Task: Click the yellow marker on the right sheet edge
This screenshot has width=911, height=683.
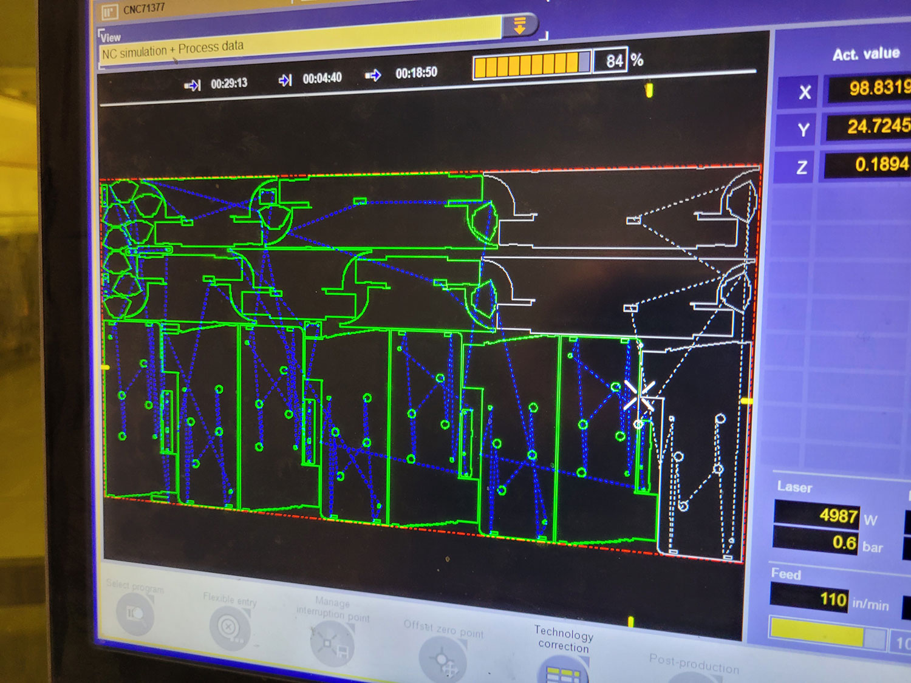Action: pyautogui.click(x=747, y=401)
